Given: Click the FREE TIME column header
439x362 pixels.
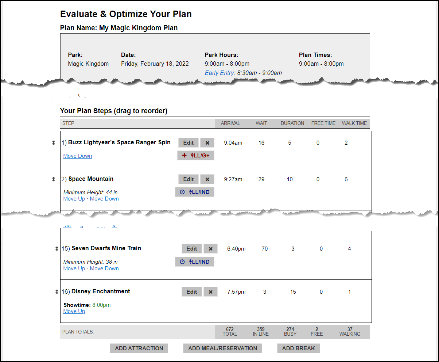Looking at the screenshot, I should 323,123.
